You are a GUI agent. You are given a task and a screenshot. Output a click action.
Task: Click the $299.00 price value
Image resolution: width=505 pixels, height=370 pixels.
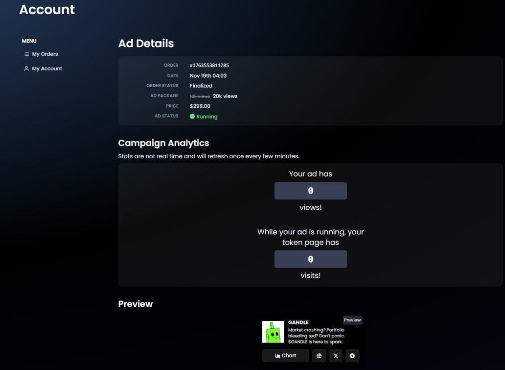point(200,106)
